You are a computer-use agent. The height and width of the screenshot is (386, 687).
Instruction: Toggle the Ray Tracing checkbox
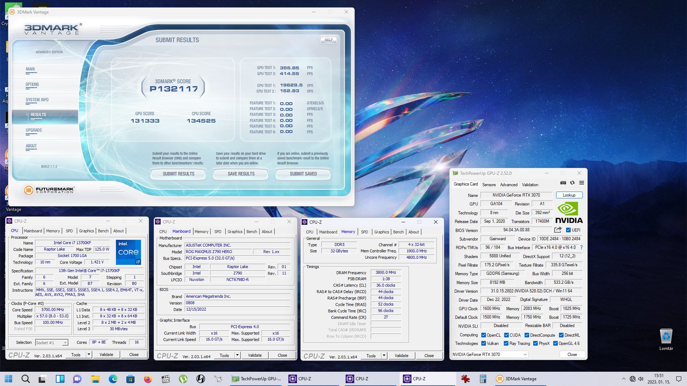coord(506,343)
